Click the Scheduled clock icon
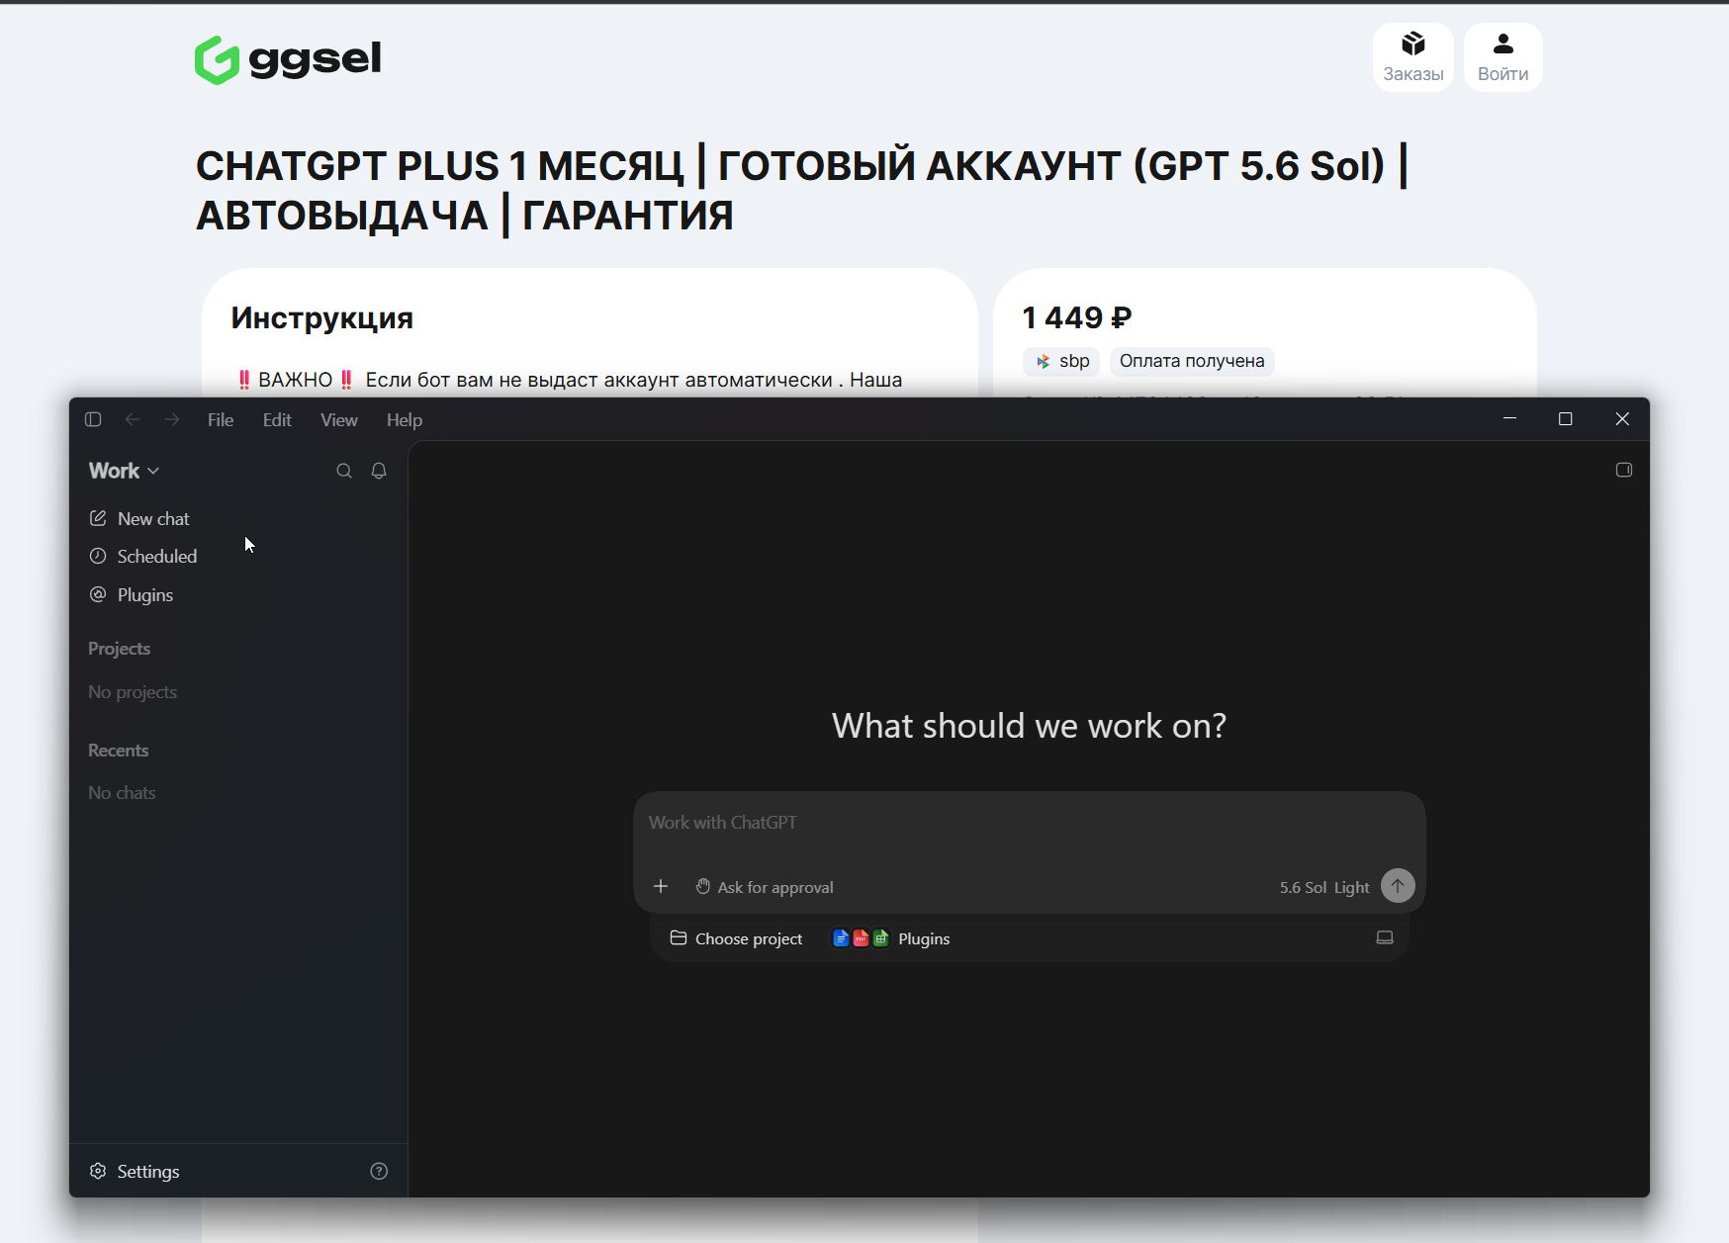Screen dimensions: 1729x1243 [98, 556]
